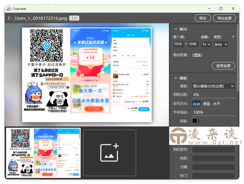Click the 相框边距 4% value field
244x184 pixels.
(x=213, y=95)
